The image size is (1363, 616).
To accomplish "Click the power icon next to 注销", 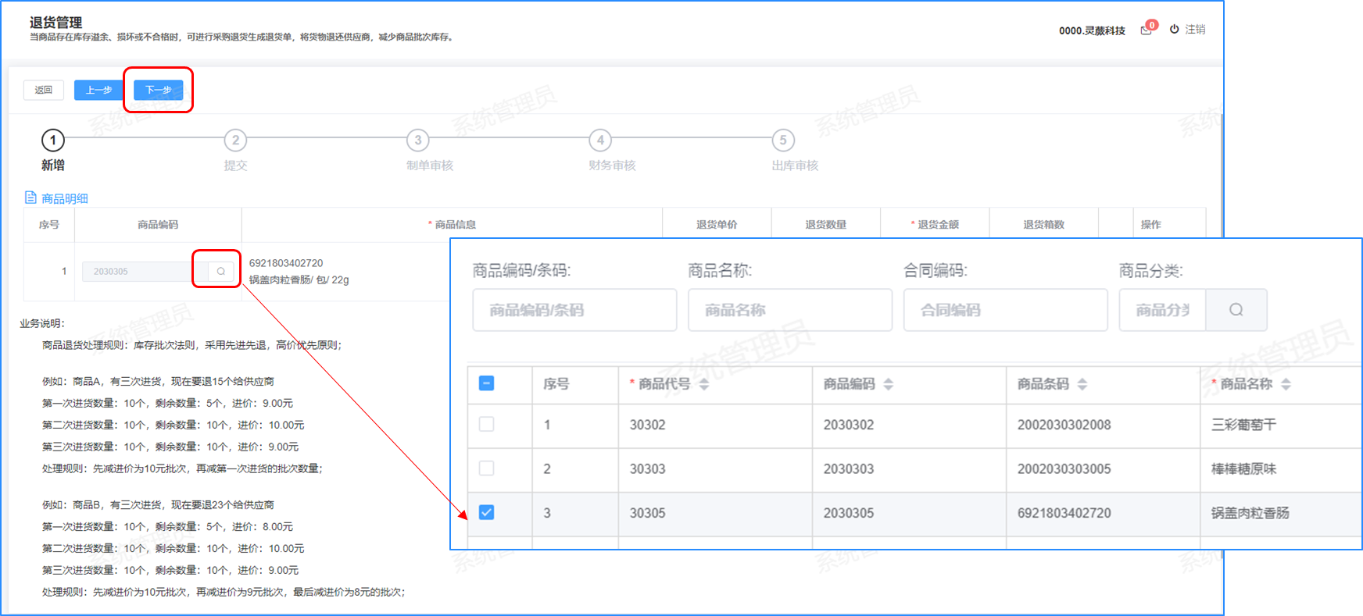I will coord(1174,30).
